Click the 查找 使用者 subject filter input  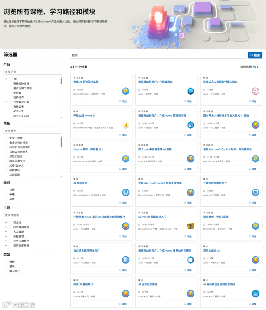coord(33,215)
